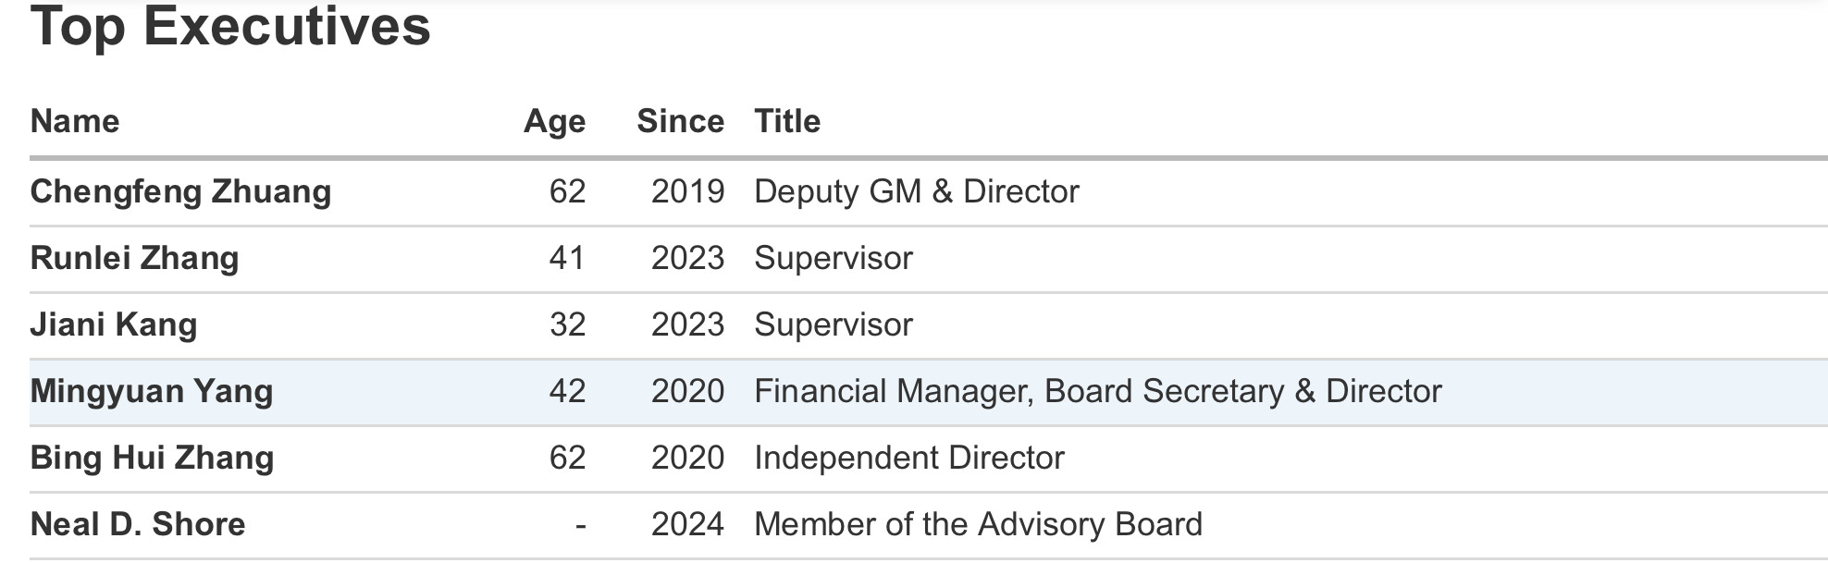This screenshot has width=1828, height=563.
Task: Open Bing Hui Zhang's name link
Action: point(152,458)
